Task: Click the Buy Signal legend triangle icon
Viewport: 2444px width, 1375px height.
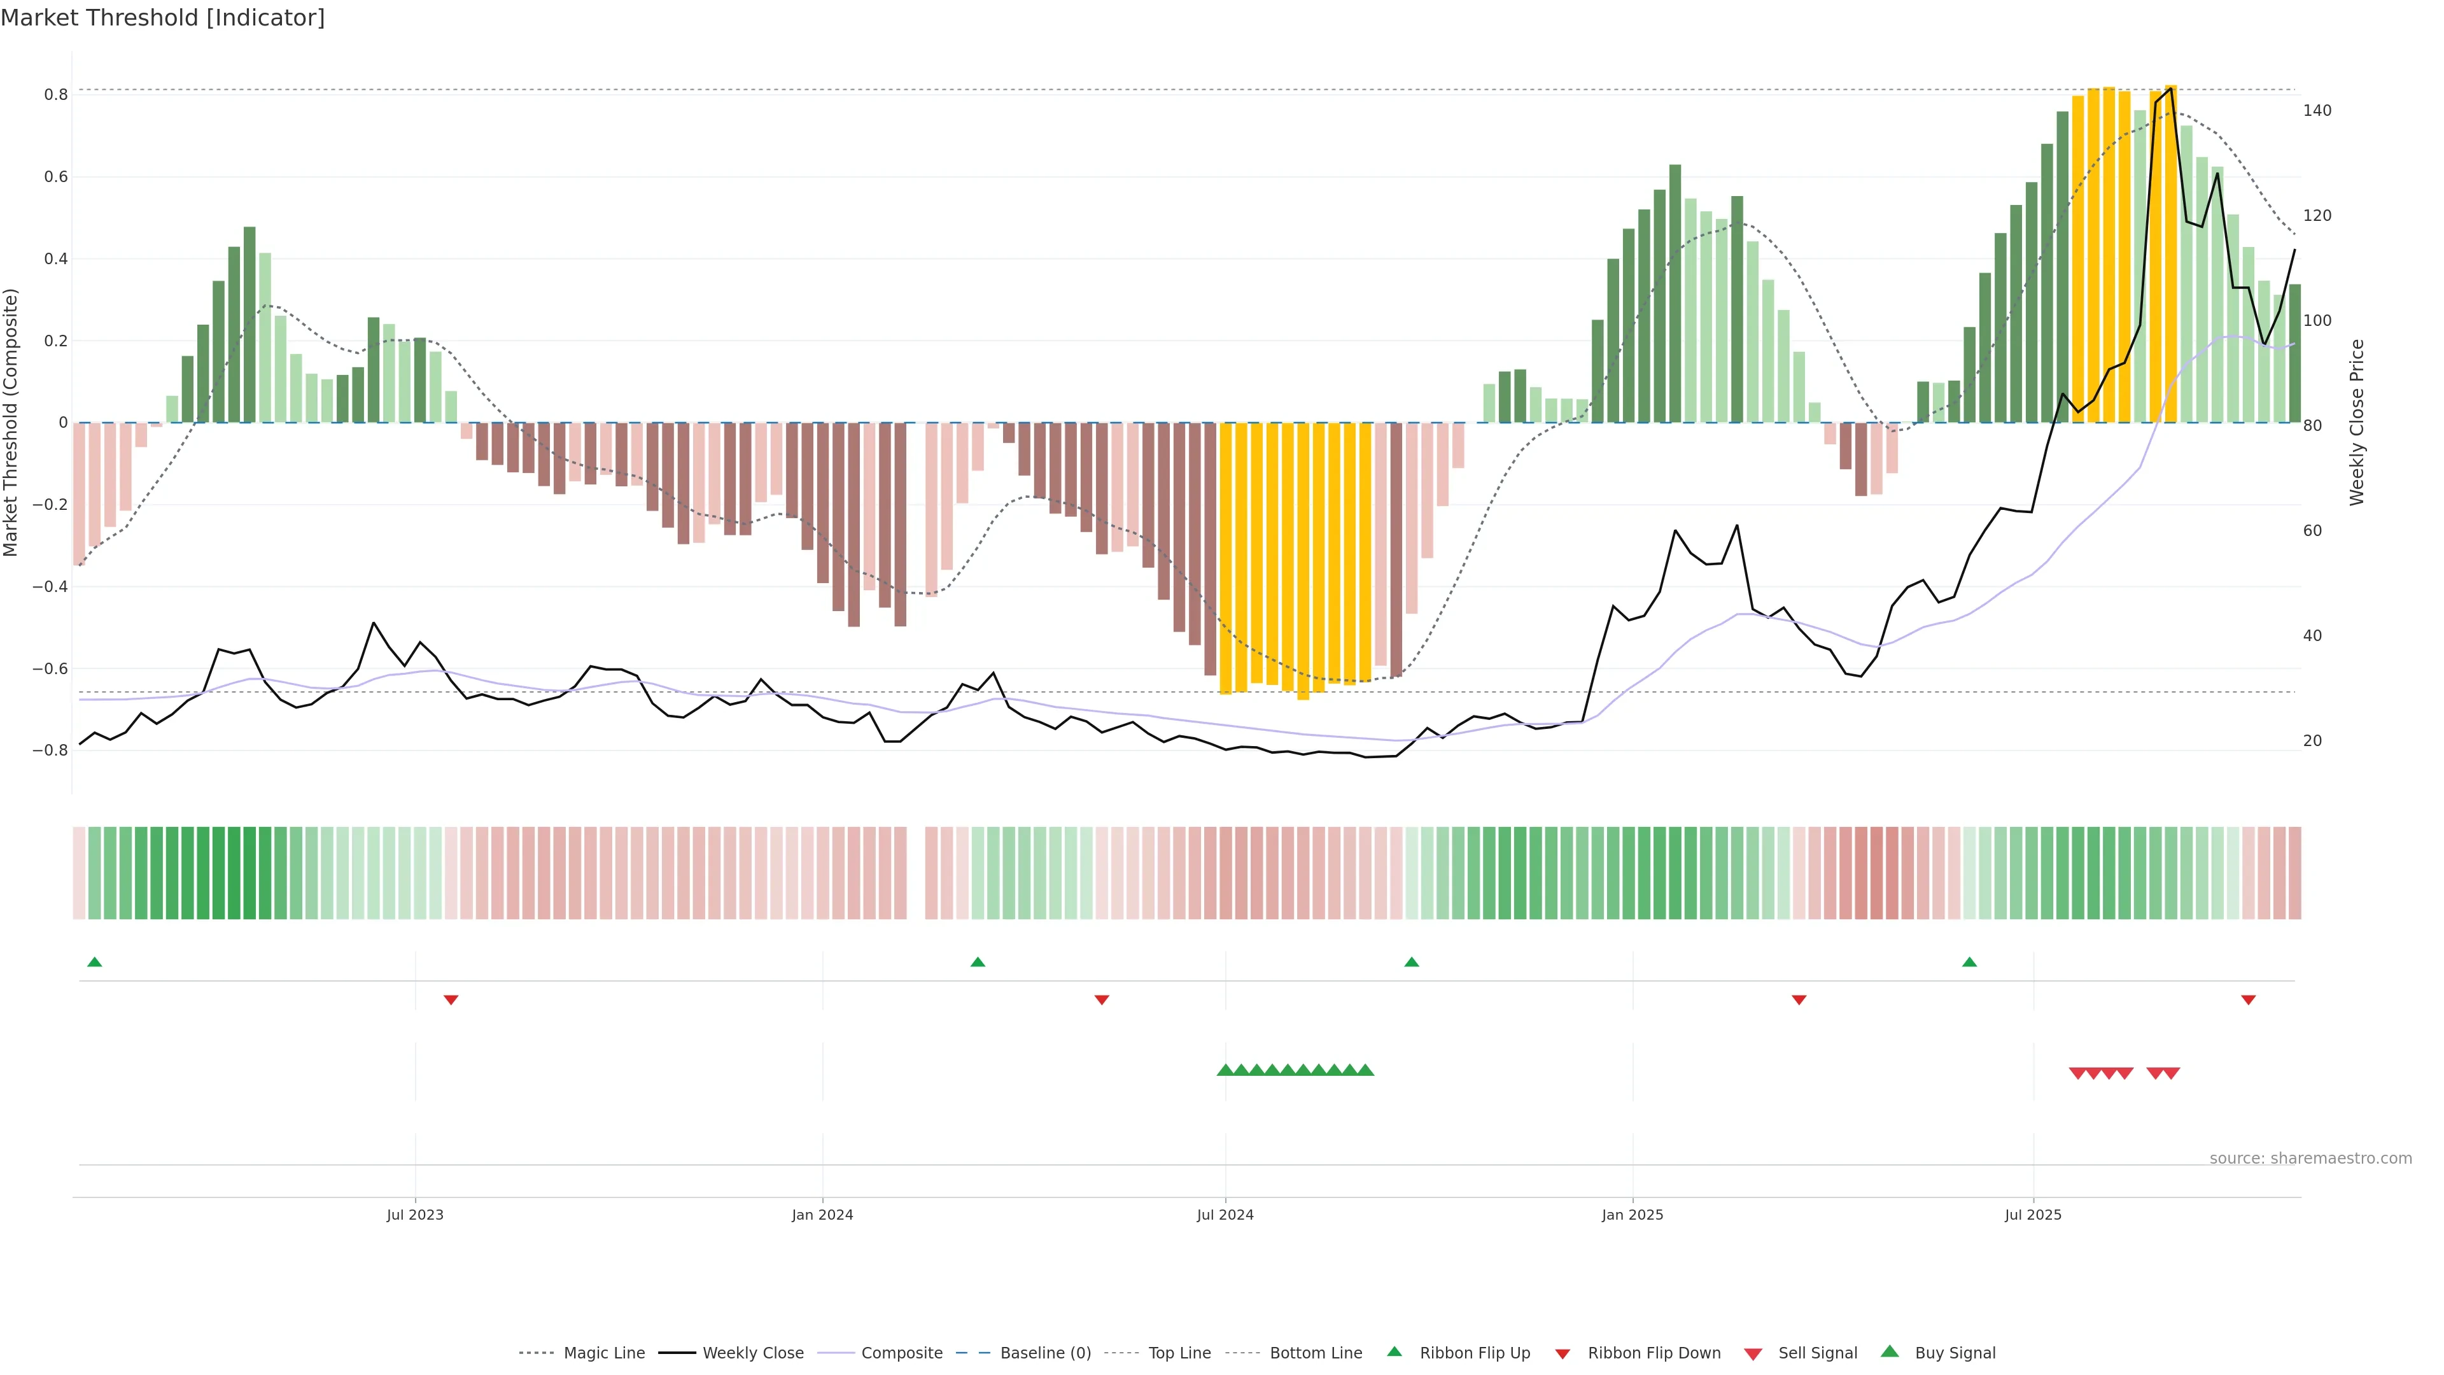Action: point(1890,1351)
